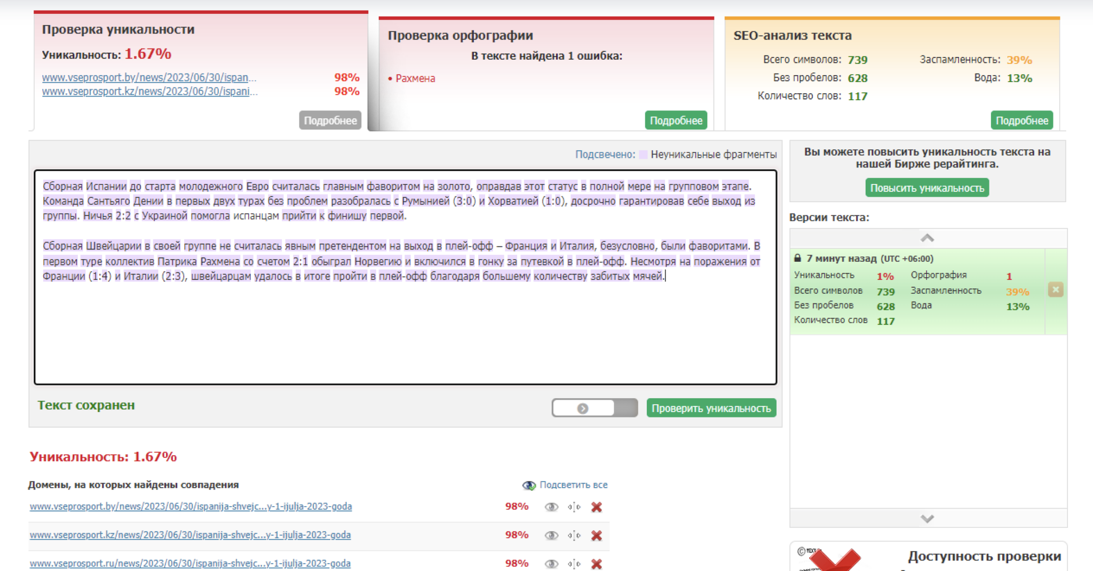Screen dimensions: 1093x571
Task: Toggle highlight eye for vseprosport.ru matches
Action: click(x=551, y=564)
